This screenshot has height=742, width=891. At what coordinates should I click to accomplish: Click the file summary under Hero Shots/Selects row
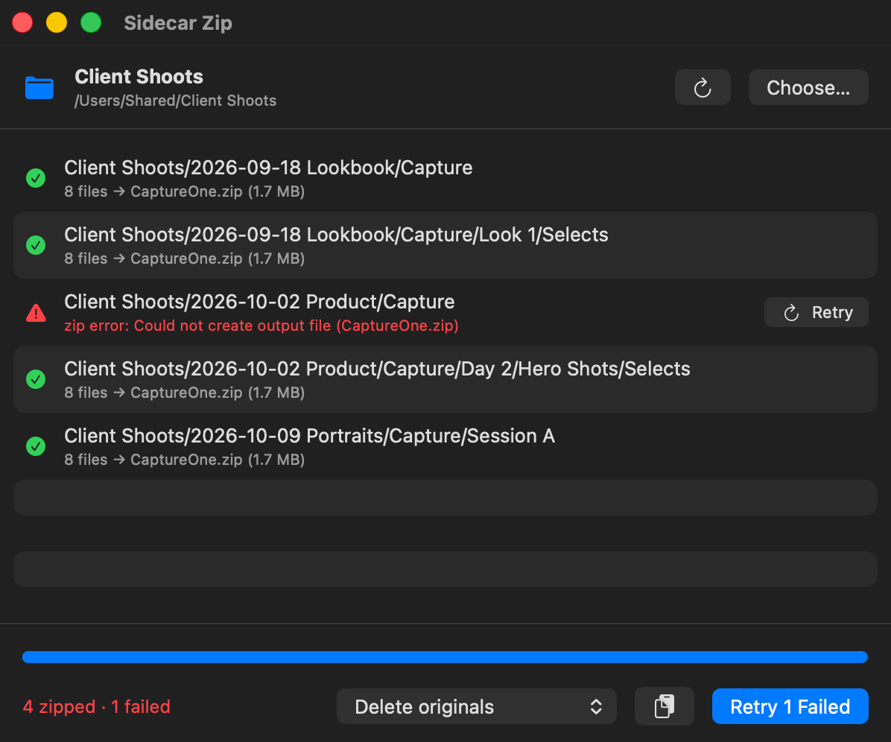184,393
